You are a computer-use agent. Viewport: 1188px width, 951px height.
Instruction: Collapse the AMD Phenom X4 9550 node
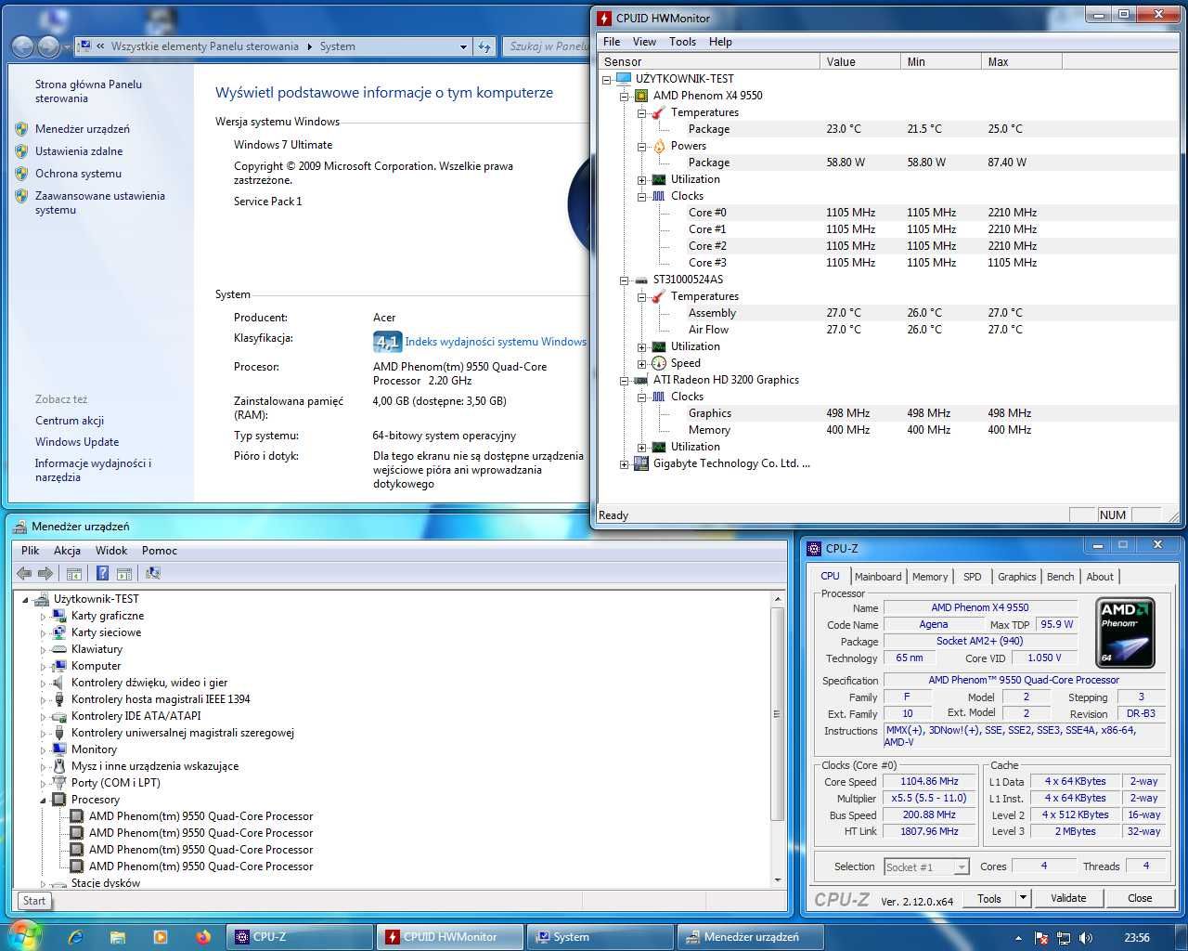(625, 96)
